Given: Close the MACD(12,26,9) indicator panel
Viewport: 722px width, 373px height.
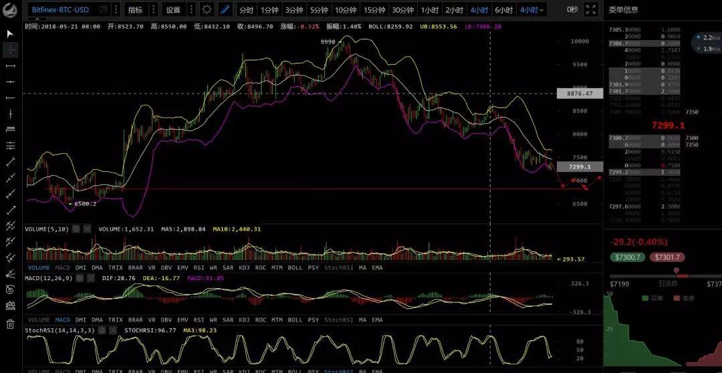Looking at the screenshot, I should click(x=90, y=278).
